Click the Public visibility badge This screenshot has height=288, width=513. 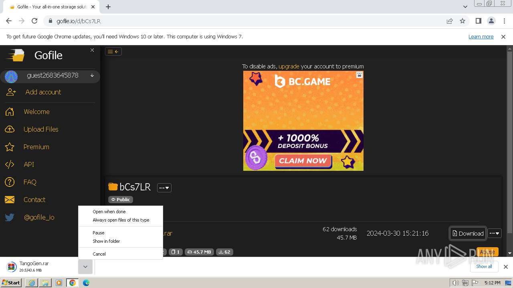tap(121, 200)
